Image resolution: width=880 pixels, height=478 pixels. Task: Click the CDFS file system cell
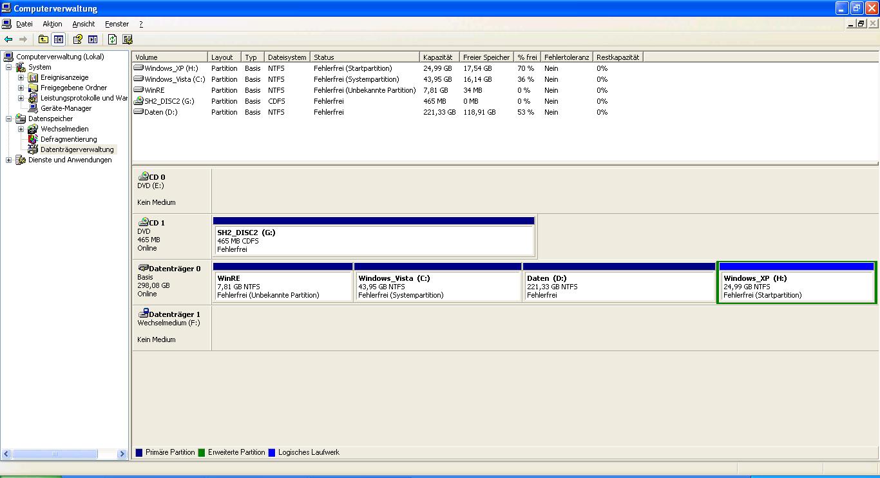(x=277, y=101)
